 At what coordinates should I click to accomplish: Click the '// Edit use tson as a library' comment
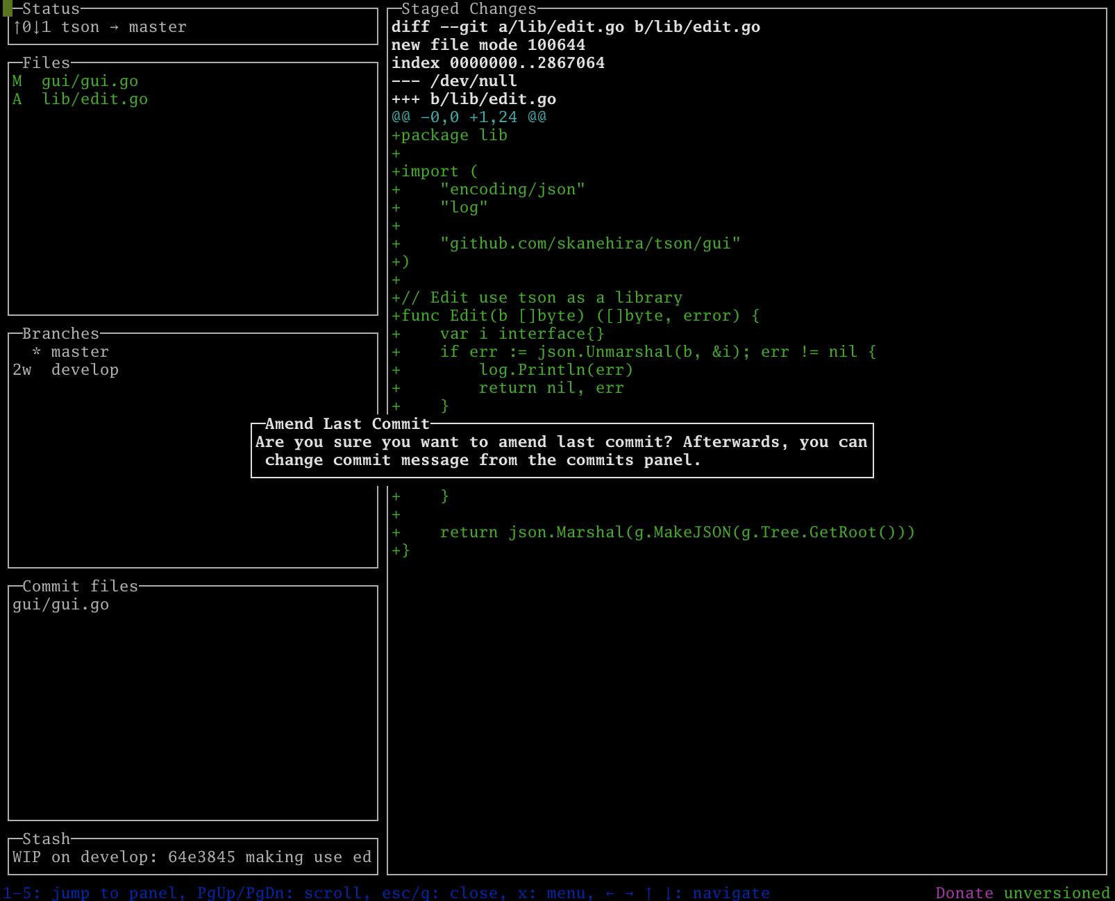coord(537,298)
